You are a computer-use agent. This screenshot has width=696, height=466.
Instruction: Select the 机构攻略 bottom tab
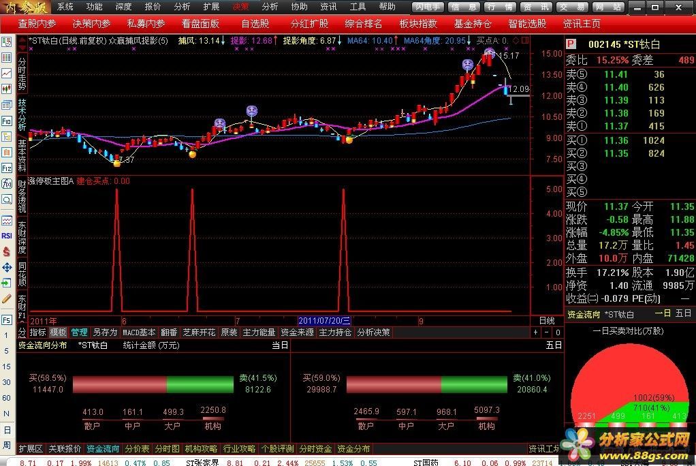coord(201,449)
